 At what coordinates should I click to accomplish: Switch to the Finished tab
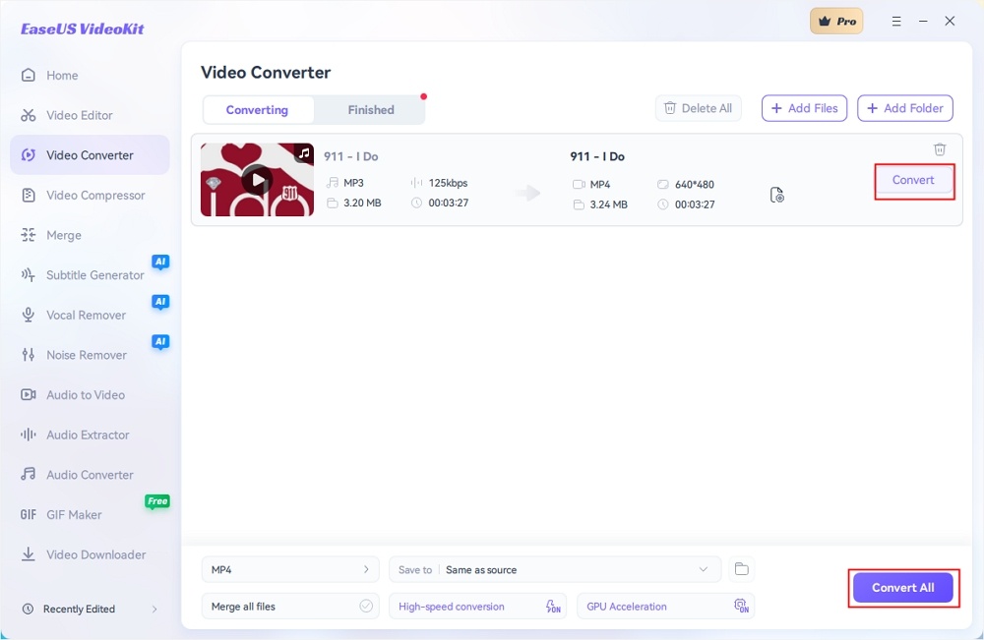tap(371, 110)
